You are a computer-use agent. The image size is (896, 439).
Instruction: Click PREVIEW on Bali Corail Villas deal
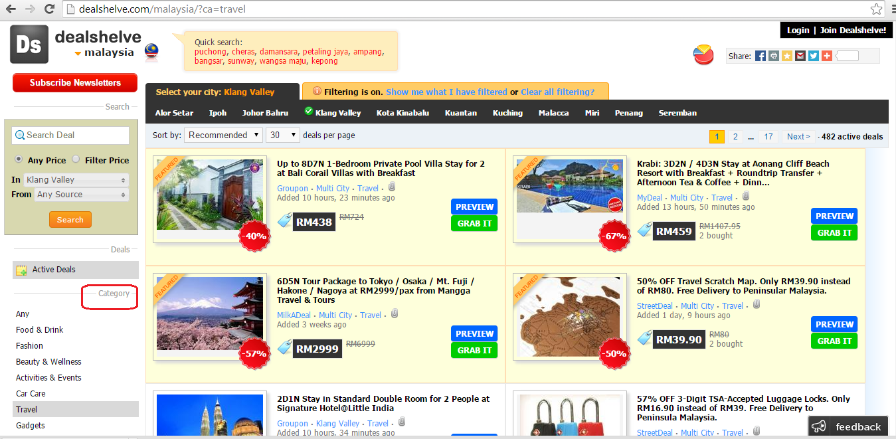(474, 207)
